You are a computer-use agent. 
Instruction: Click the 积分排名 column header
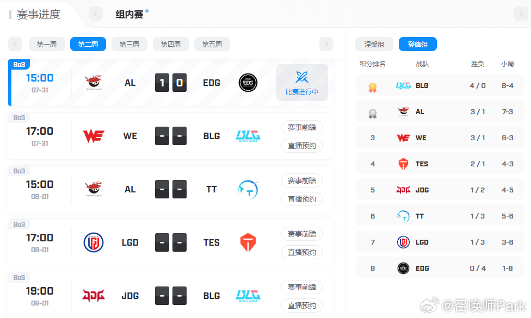(373, 64)
